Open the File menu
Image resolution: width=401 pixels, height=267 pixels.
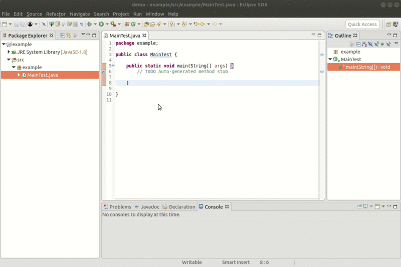click(6, 14)
